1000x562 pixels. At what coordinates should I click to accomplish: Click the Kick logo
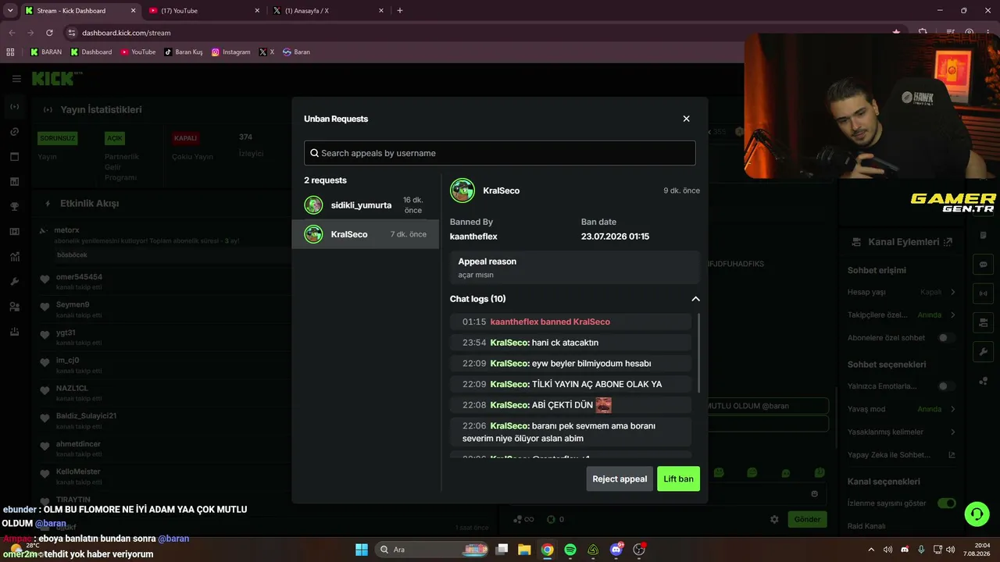coord(56,79)
